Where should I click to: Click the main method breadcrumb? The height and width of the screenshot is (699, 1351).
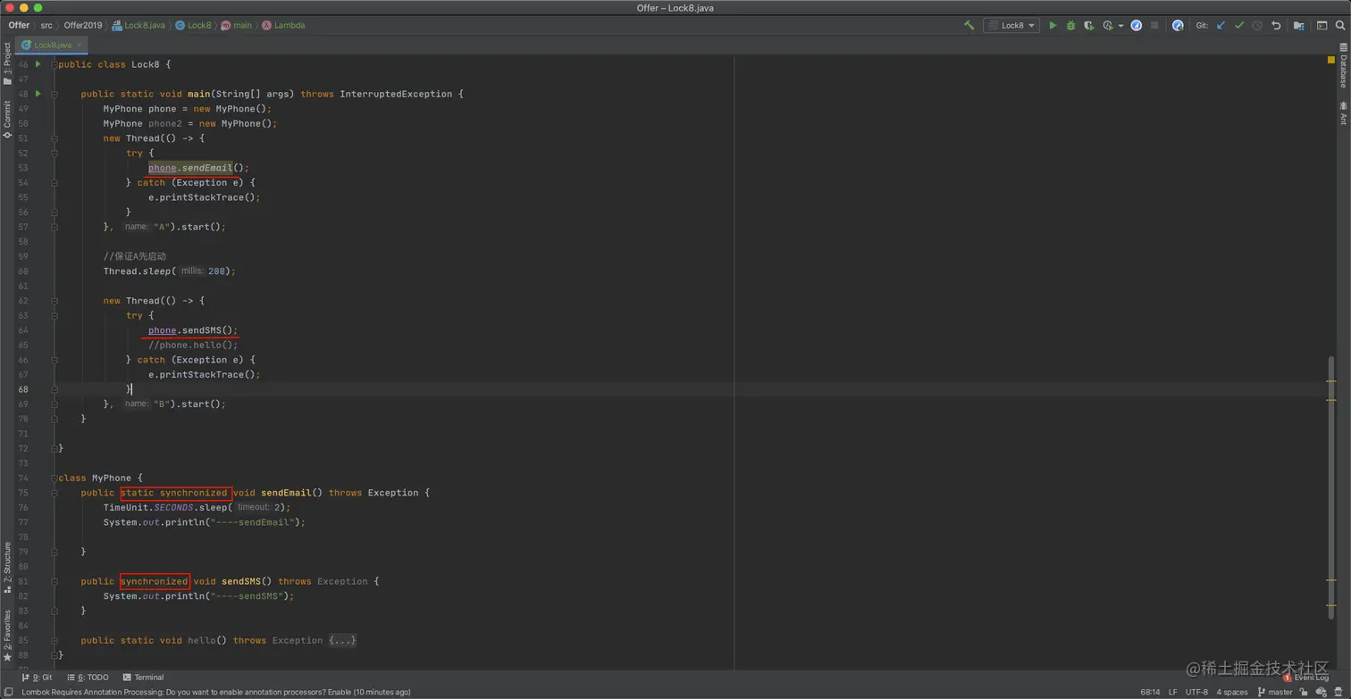[236, 26]
